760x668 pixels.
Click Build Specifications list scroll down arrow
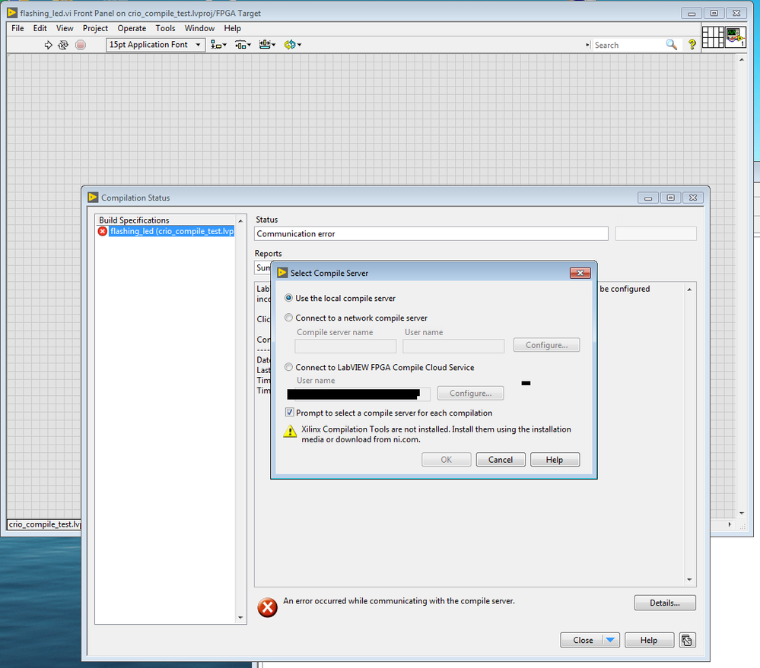tap(240, 618)
